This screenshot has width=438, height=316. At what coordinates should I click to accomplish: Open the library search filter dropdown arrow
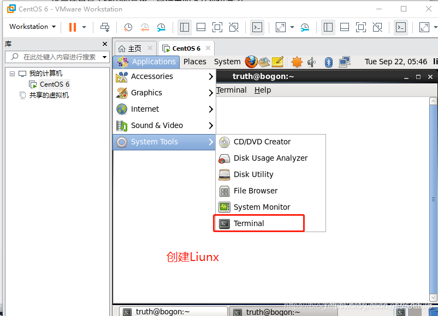coord(104,57)
